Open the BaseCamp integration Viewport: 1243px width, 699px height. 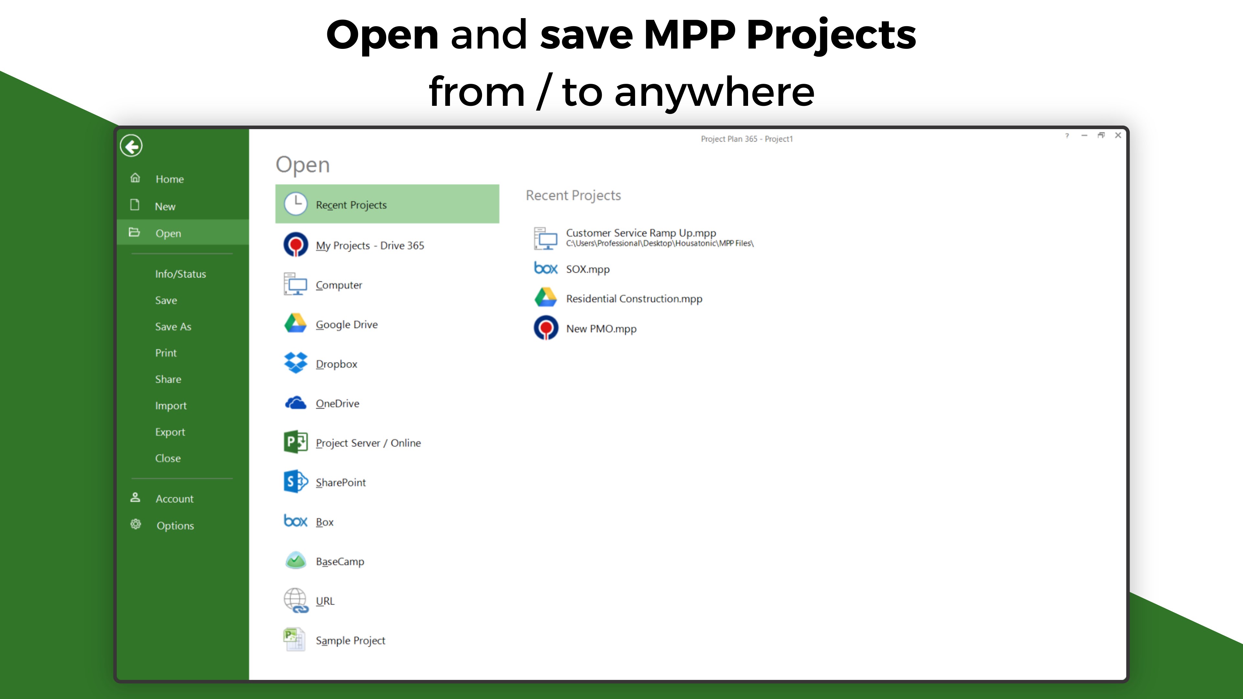pos(340,561)
